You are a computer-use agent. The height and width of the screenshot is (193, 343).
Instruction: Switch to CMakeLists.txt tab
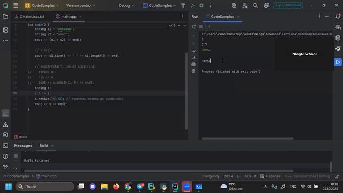pos(29,17)
